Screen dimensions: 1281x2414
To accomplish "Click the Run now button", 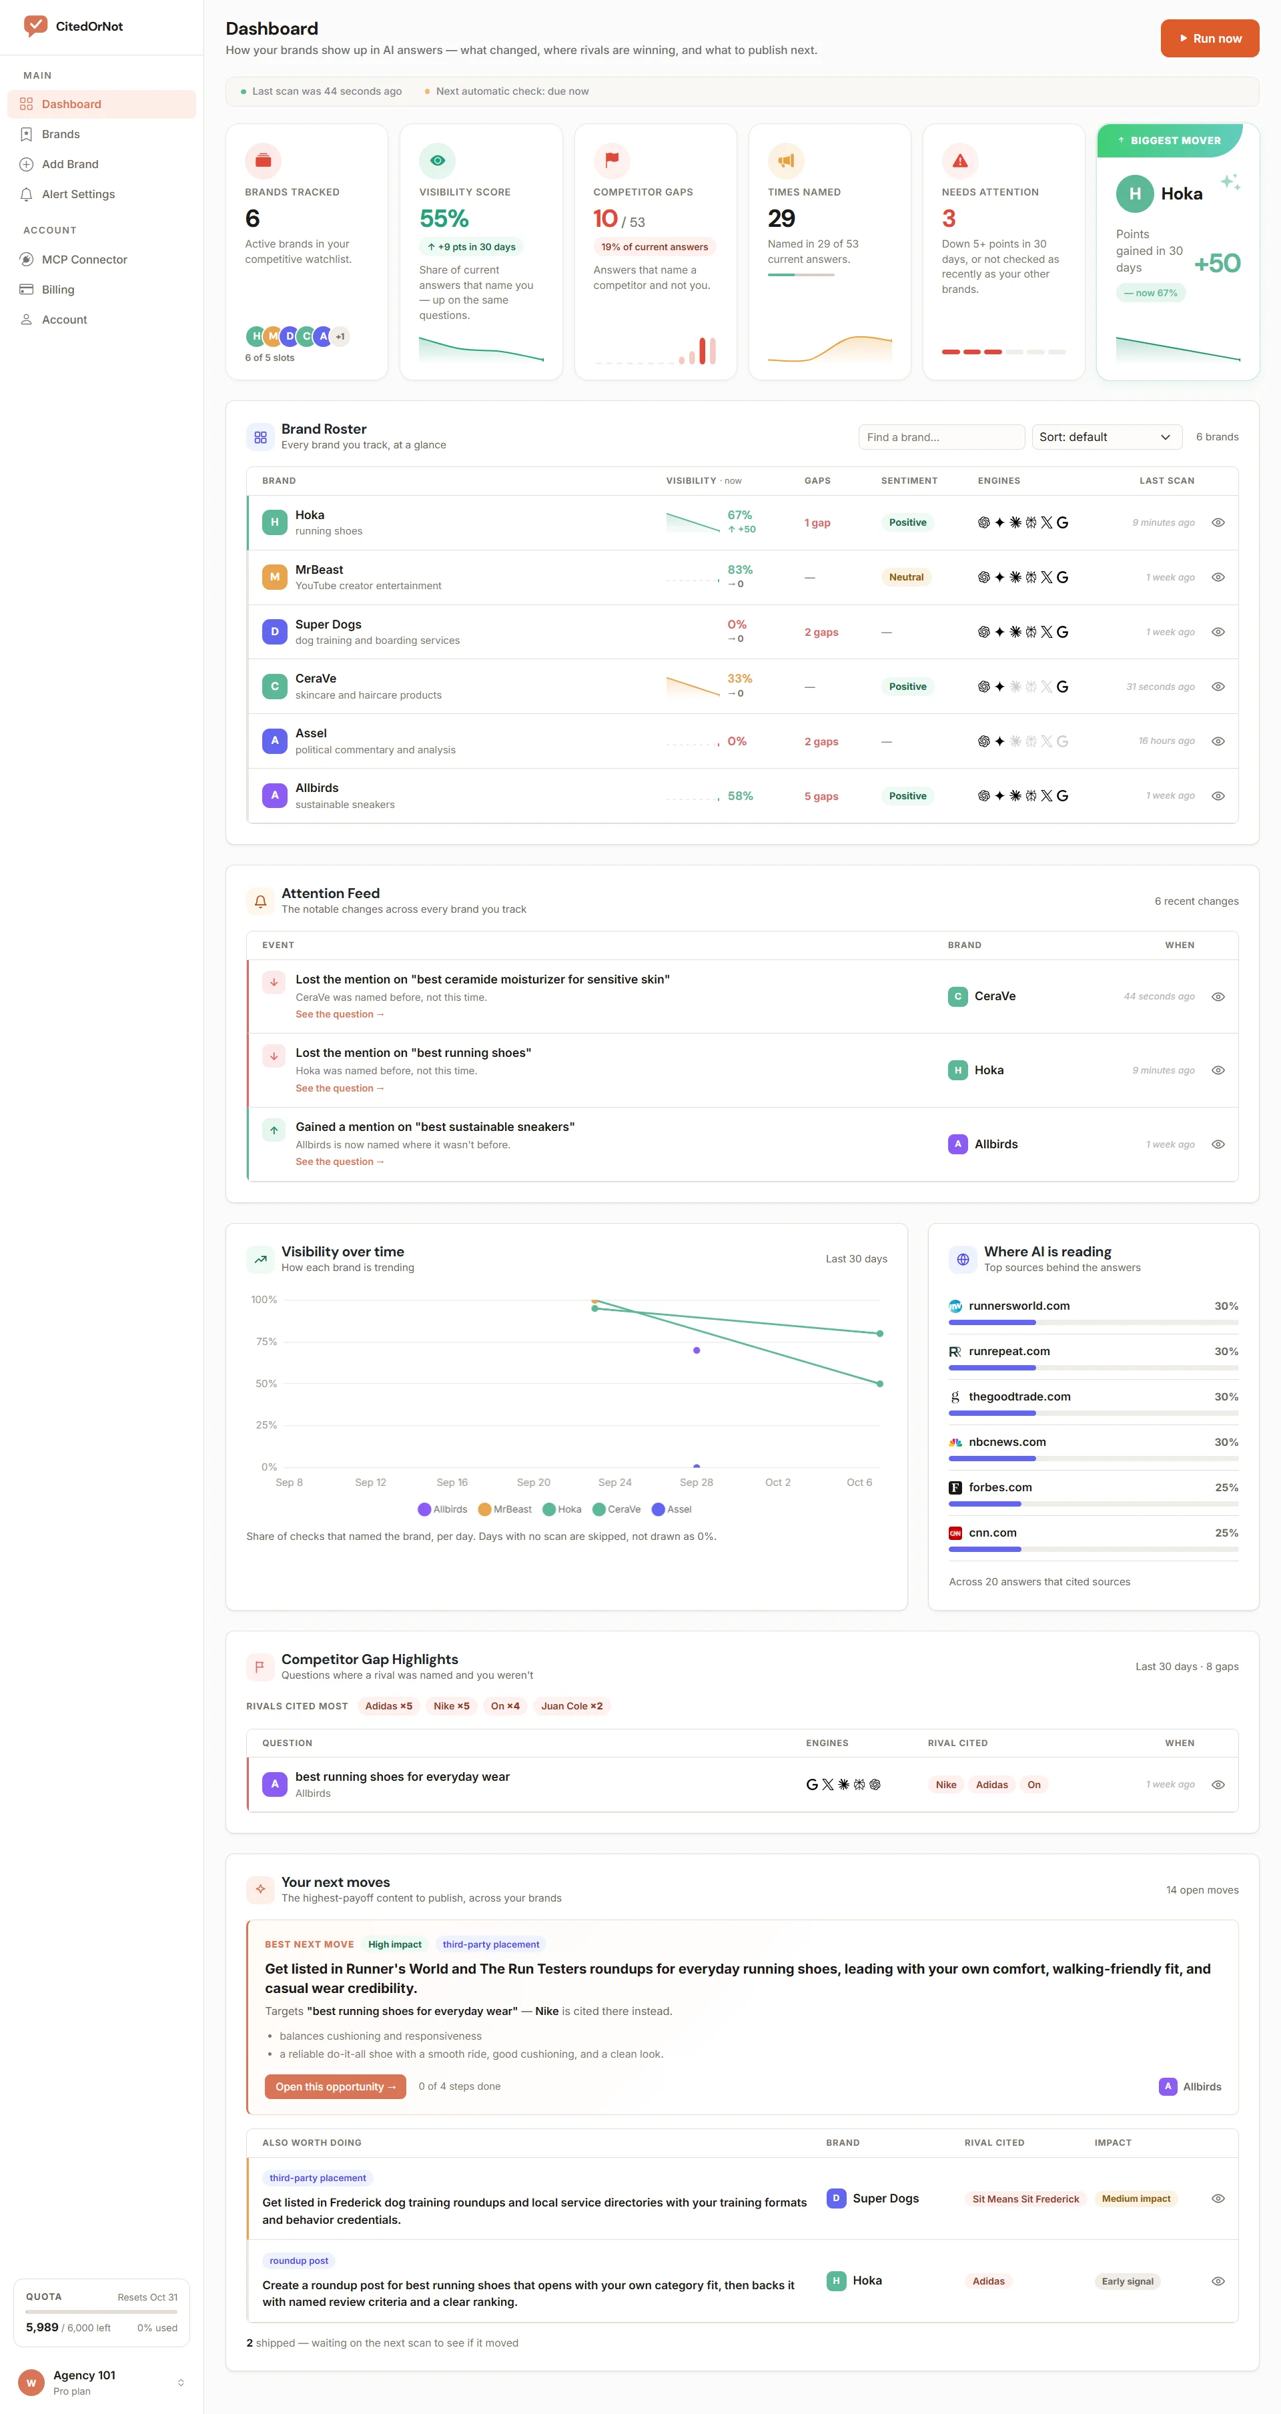I will pos(1209,39).
